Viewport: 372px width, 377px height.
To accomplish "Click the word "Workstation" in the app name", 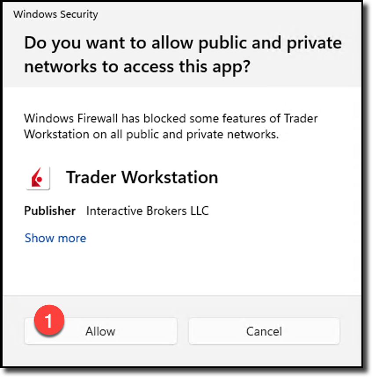I will coord(170,177).
